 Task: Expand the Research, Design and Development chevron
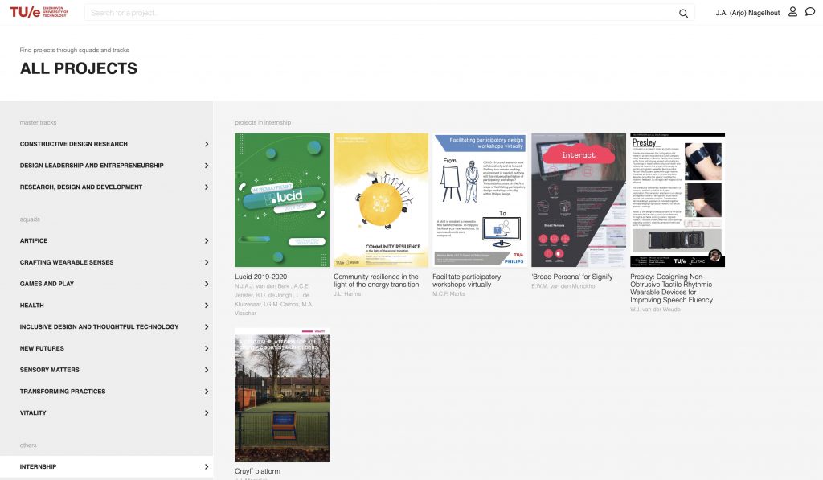[207, 187]
